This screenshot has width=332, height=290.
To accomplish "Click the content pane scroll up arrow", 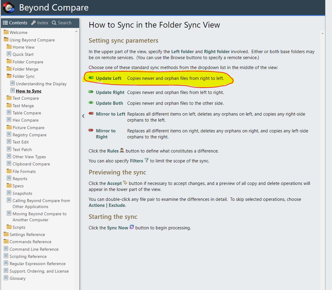I will click(322, 33).
